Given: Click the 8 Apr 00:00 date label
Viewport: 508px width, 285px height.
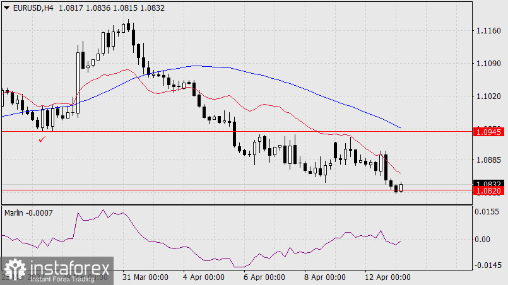Looking at the screenshot, I should [x=325, y=277].
